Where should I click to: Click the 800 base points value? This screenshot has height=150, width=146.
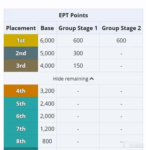tap(47, 141)
